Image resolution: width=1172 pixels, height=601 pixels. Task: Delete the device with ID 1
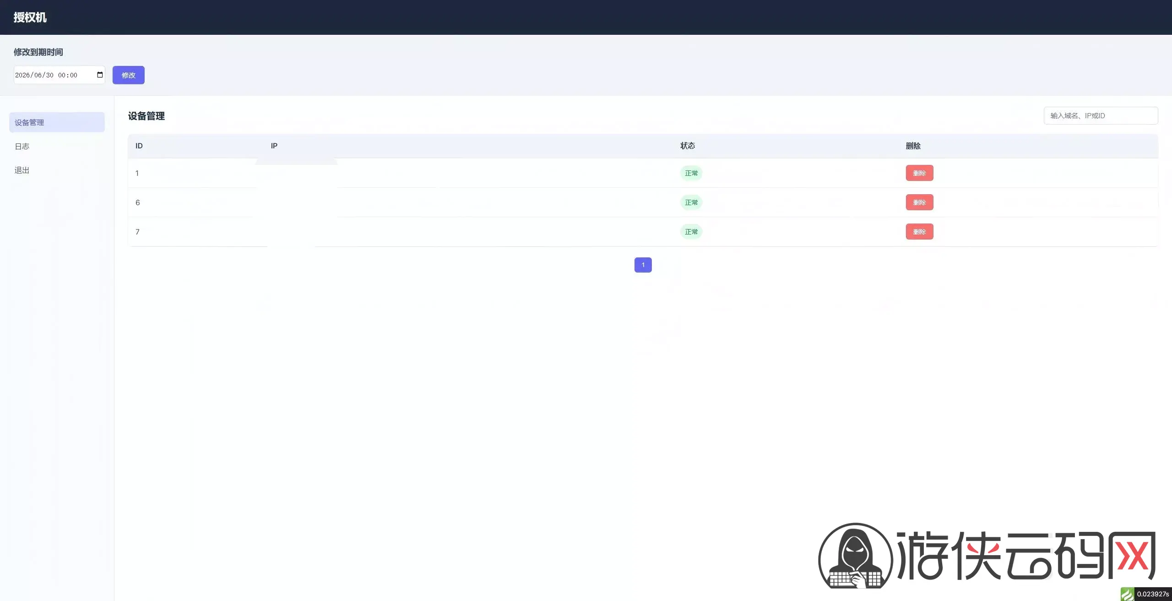pos(919,173)
